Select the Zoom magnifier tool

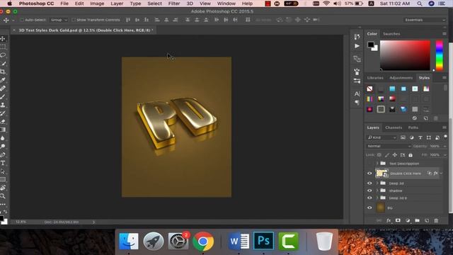3,196
